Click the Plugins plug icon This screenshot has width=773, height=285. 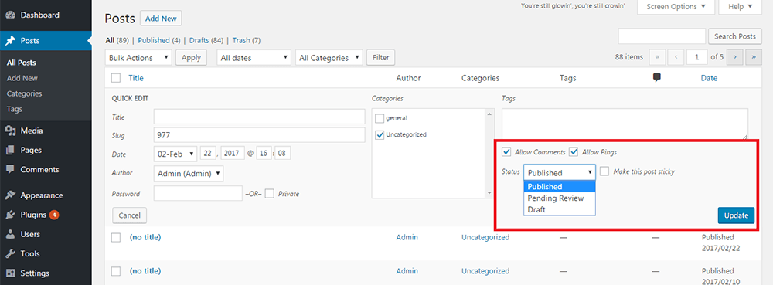pyautogui.click(x=10, y=215)
